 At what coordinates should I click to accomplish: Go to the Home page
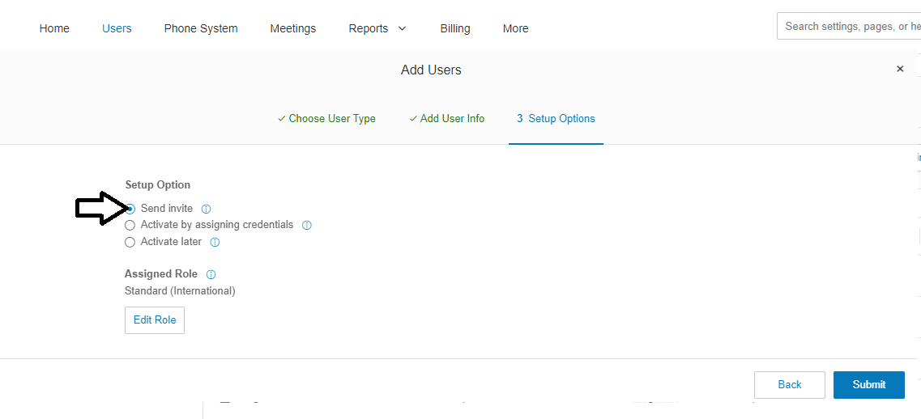pyautogui.click(x=54, y=28)
